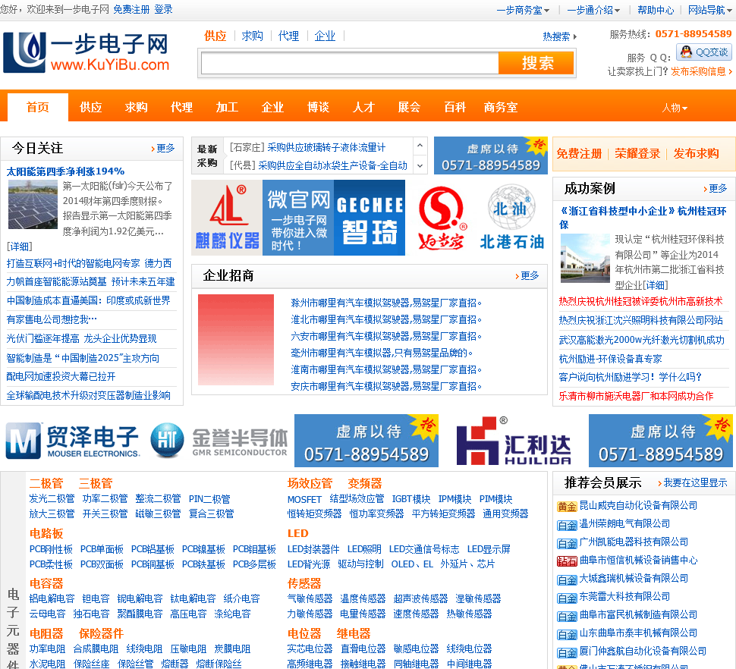Click 金誉半导体 GMR Semiconductor logo
736x669 pixels.
[x=219, y=441]
